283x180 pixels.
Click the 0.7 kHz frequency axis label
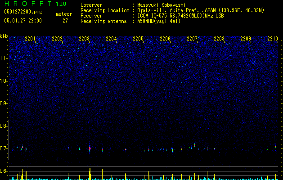[4, 148]
